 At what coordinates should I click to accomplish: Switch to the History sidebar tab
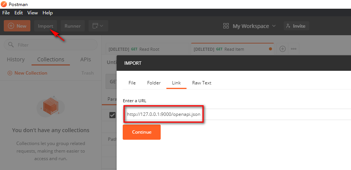pos(16,59)
